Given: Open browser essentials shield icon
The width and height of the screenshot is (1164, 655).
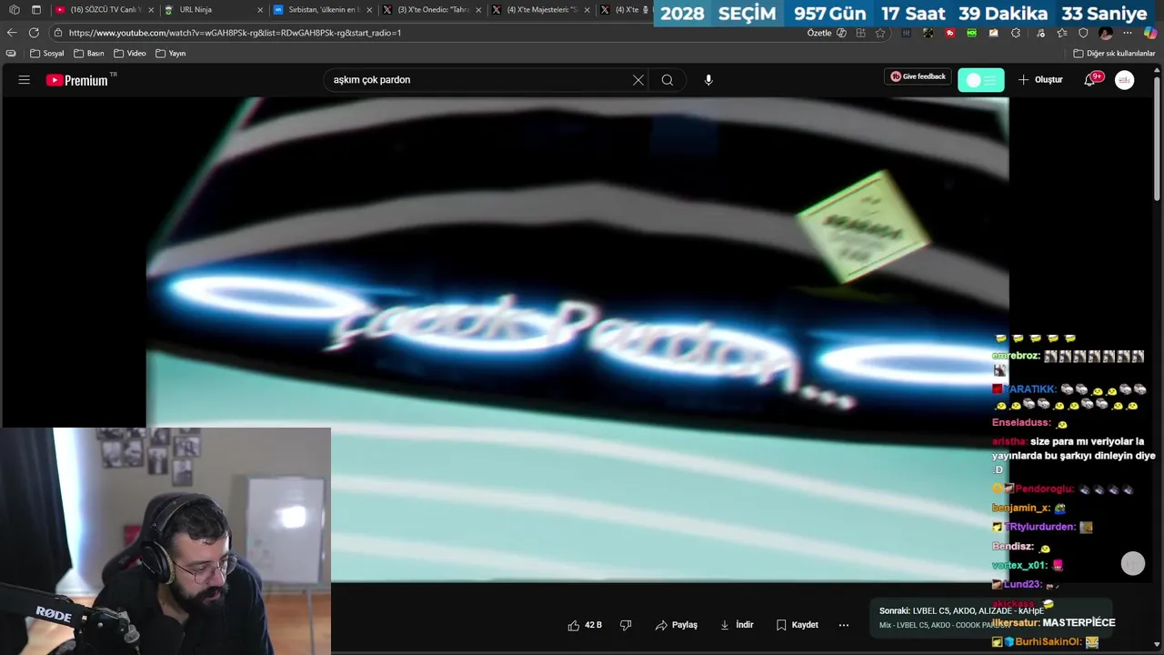Looking at the screenshot, I should click(1083, 33).
